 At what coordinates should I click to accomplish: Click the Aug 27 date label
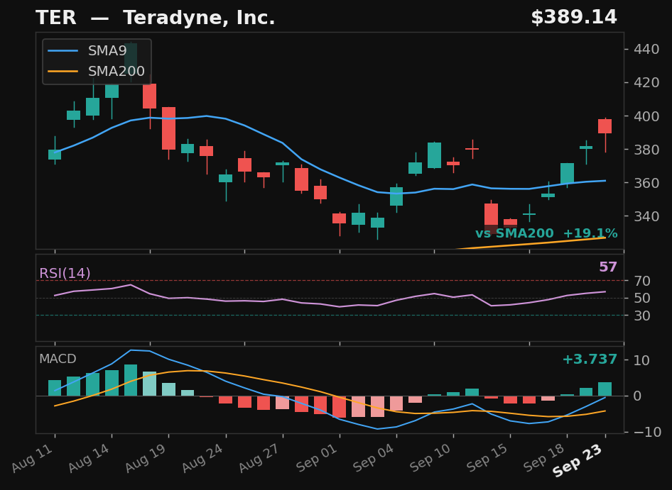(261, 457)
